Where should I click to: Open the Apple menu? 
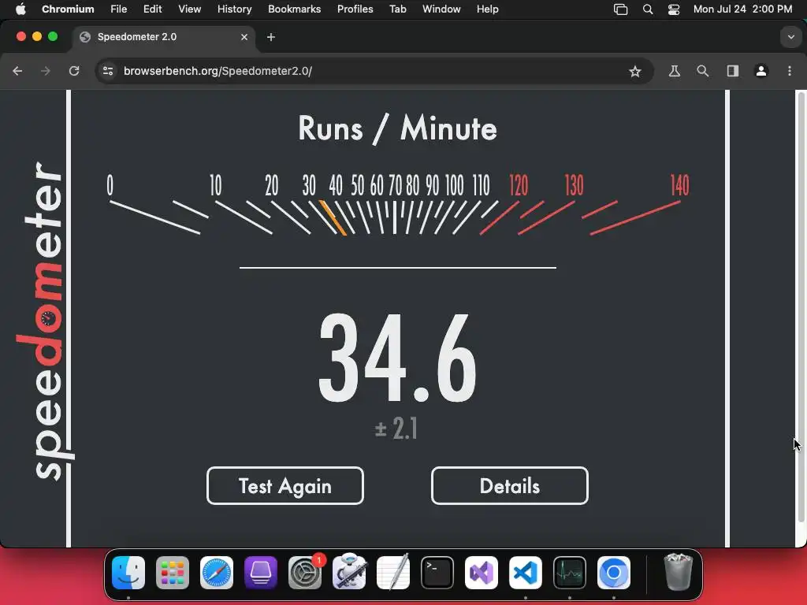pyautogui.click(x=20, y=9)
